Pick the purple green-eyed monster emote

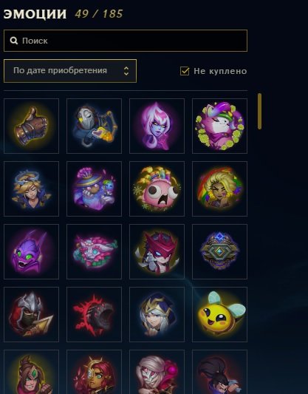click(x=31, y=251)
